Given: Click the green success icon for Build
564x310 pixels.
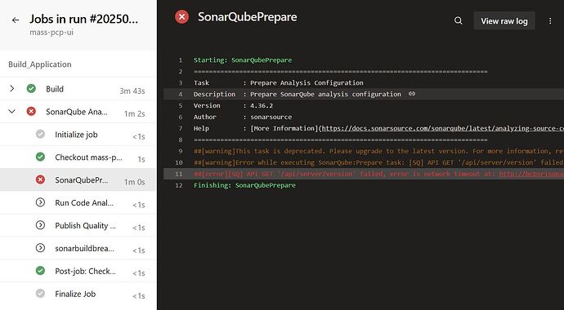Looking at the screenshot, I should (x=31, y=89).
